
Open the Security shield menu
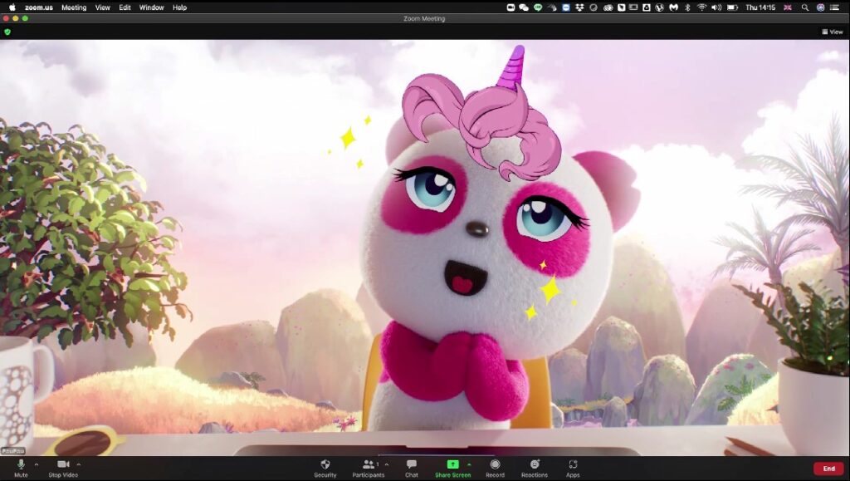(325, 468)
